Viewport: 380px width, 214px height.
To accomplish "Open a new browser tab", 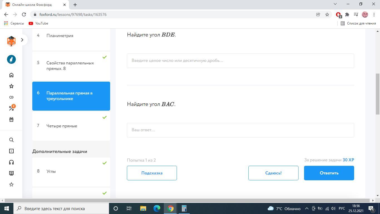I will pos(75,4).
